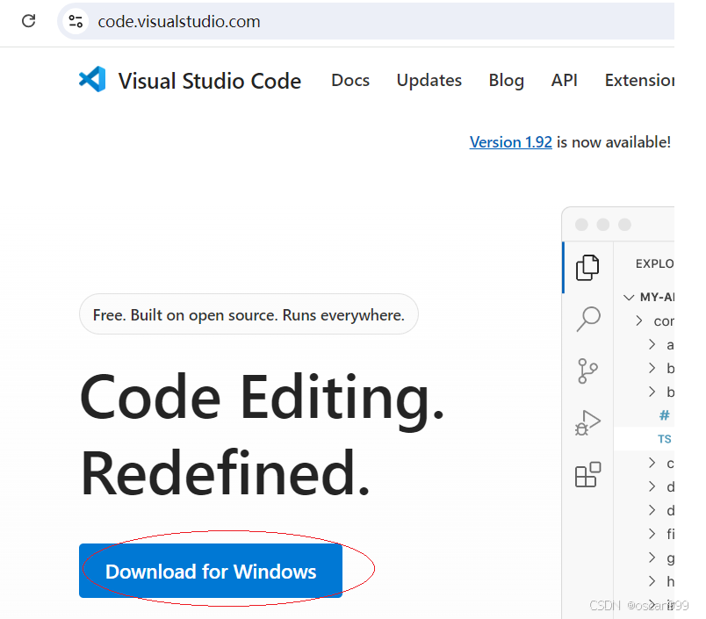Reload the page with the refresh icon

click(x=28, y=21)
